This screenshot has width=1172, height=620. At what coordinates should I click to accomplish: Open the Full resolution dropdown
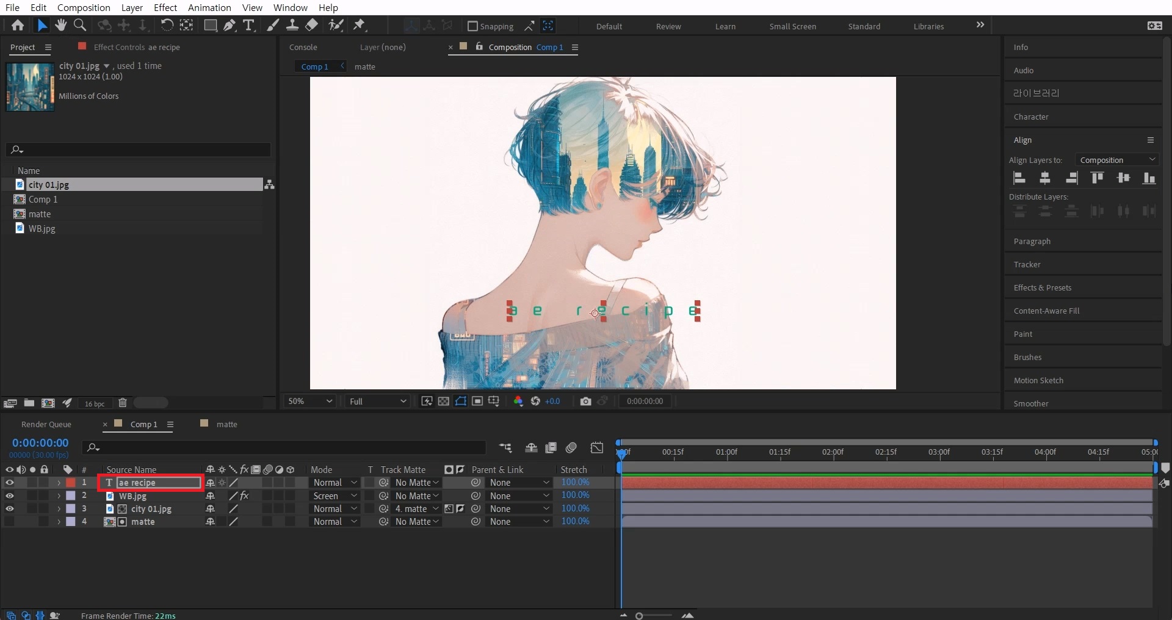point(377,401)
